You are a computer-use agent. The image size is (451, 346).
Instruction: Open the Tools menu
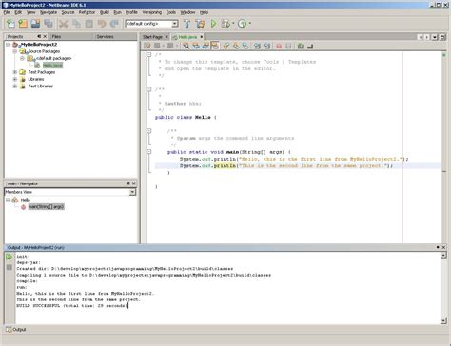[170, 12]
